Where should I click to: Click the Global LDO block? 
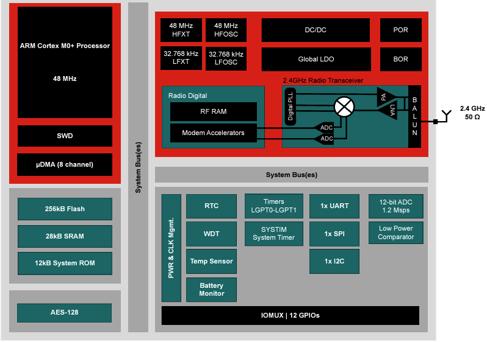pos(316,59)
